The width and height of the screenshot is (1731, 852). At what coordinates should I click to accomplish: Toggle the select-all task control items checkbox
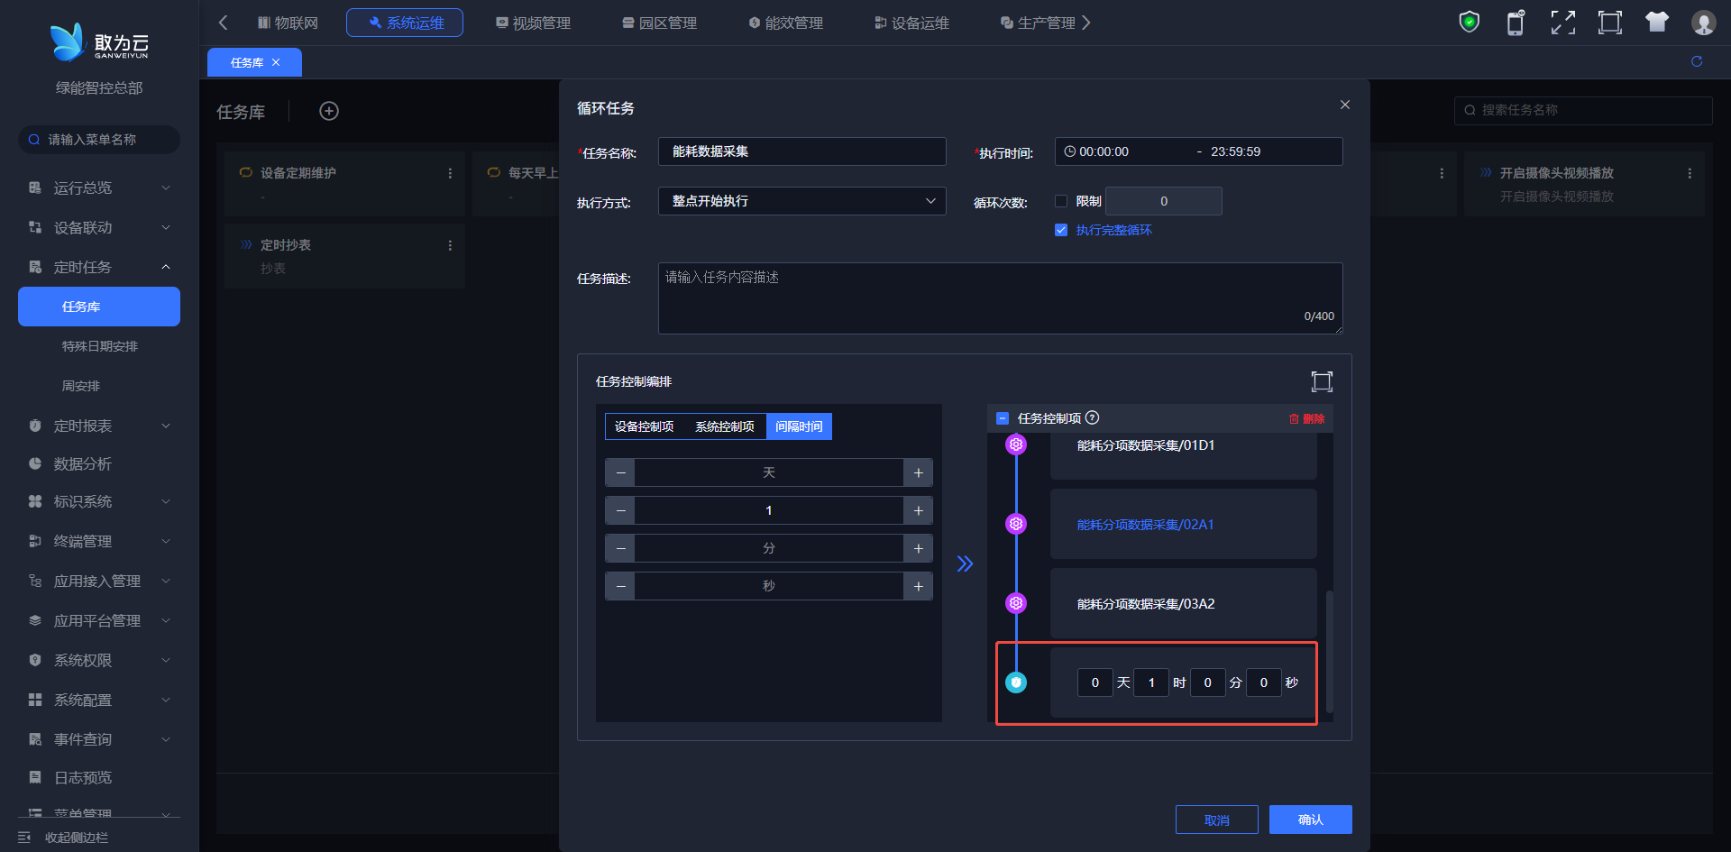(x=1002, y=418)
